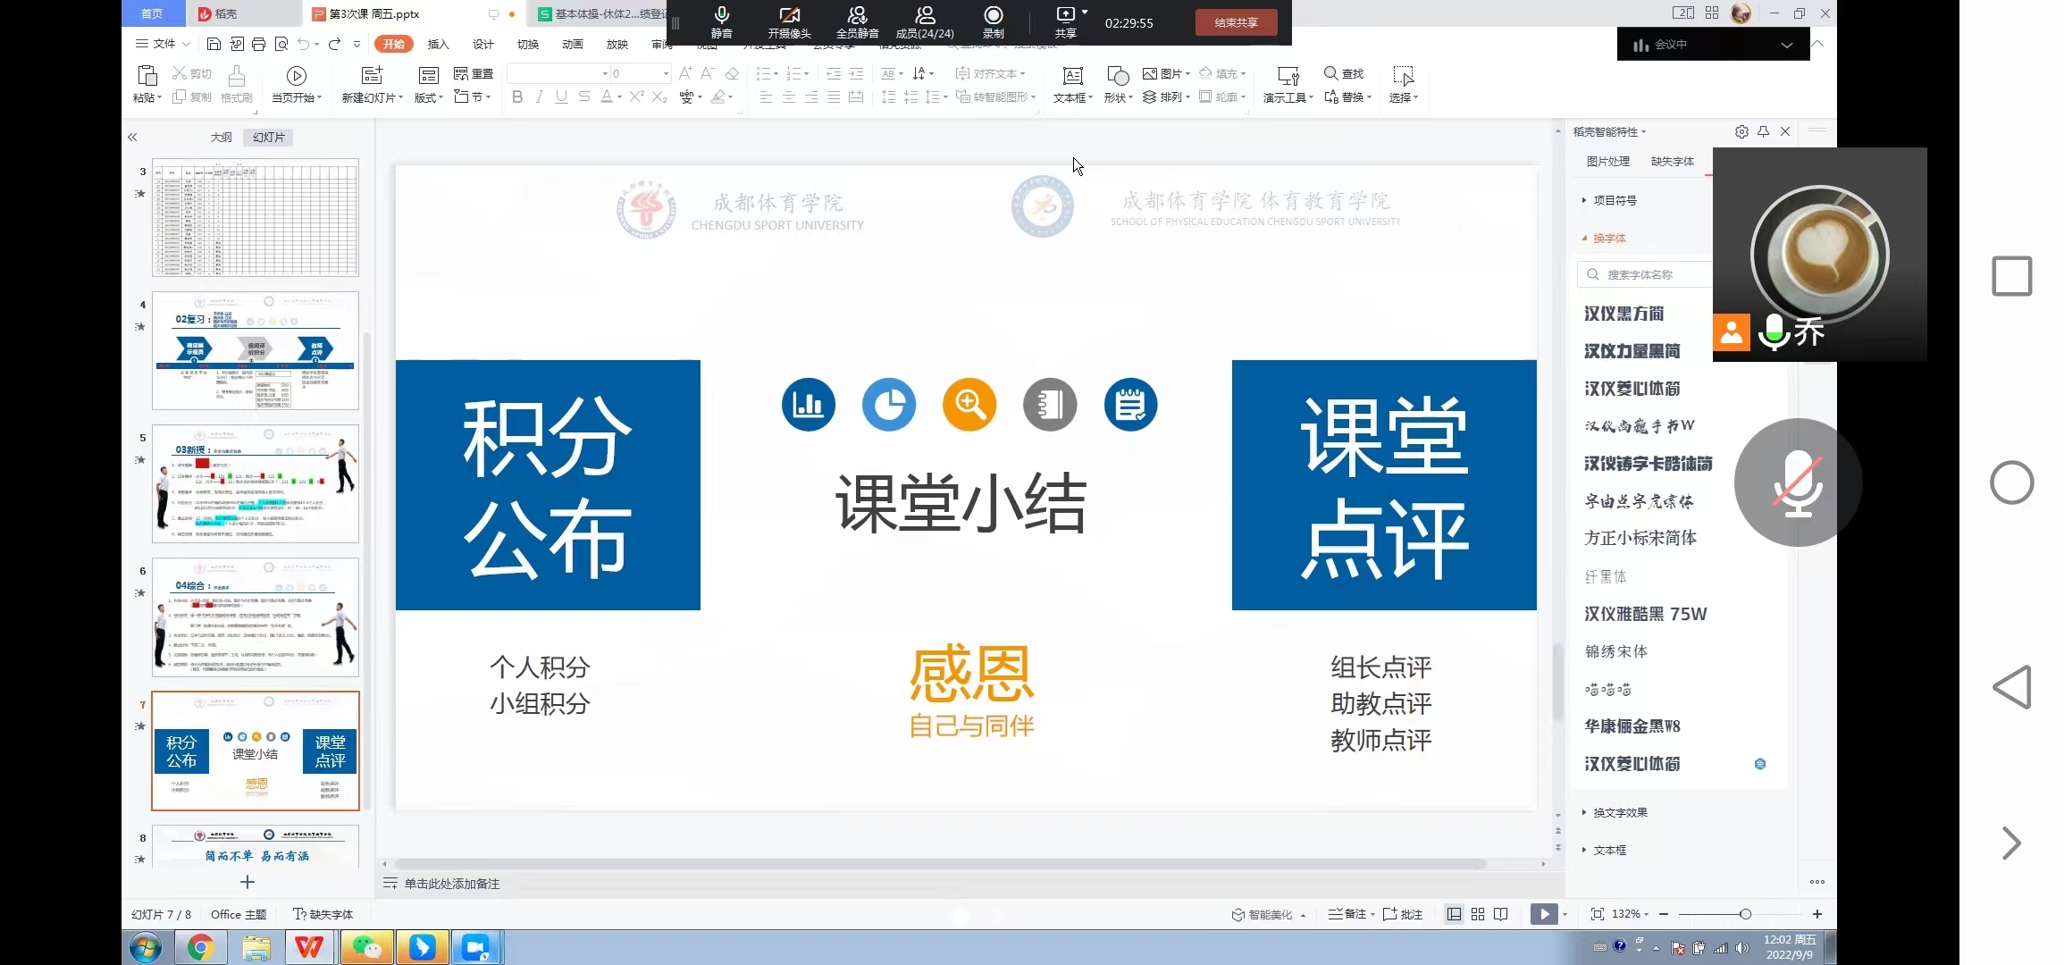Viewport: 2064px width, 965px height.
Task: Open the 设计 ribbon tab
Action: pos(482,44)
